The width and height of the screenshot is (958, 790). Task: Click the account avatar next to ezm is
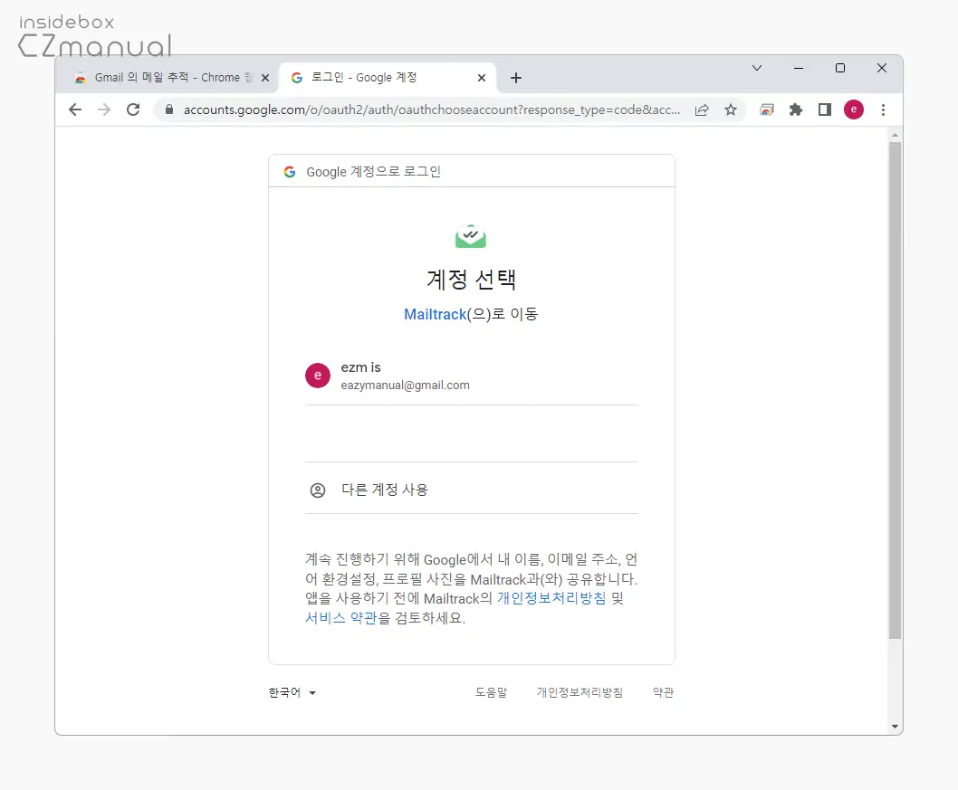[x=318, y=376]
